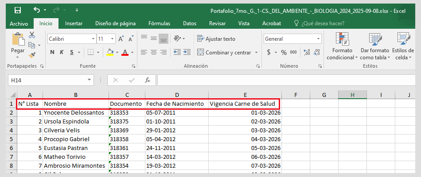421x177 pixels.
Task: Switch to the Insertar ribbon tab
Action: pyautogui.click(x=74, y=23)
